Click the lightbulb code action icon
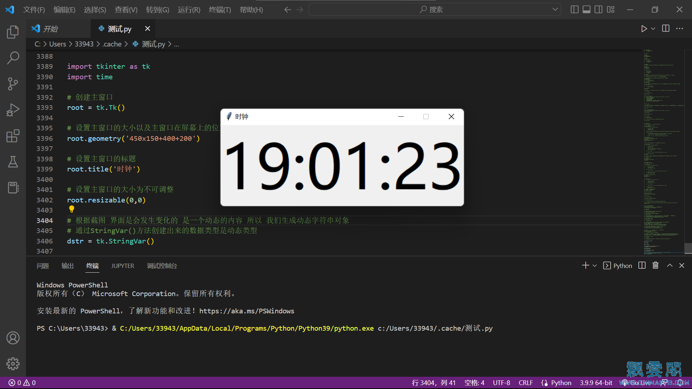692x389 pixels. [x=71, y=209]
